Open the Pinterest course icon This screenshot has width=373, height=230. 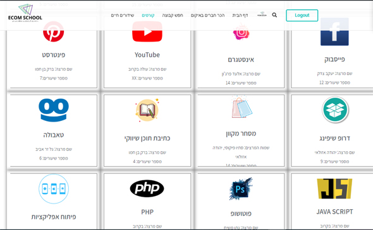tap(54, 32)
